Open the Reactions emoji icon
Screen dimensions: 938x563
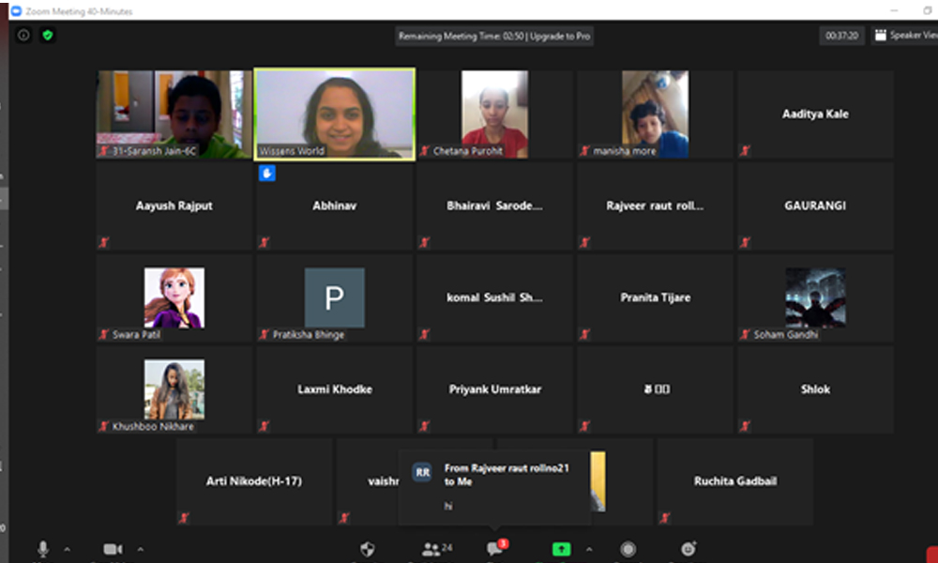click(x=689, y=549)
